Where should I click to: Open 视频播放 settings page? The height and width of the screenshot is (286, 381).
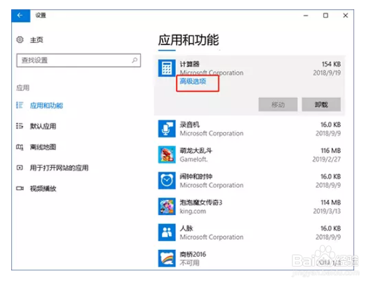43,189
